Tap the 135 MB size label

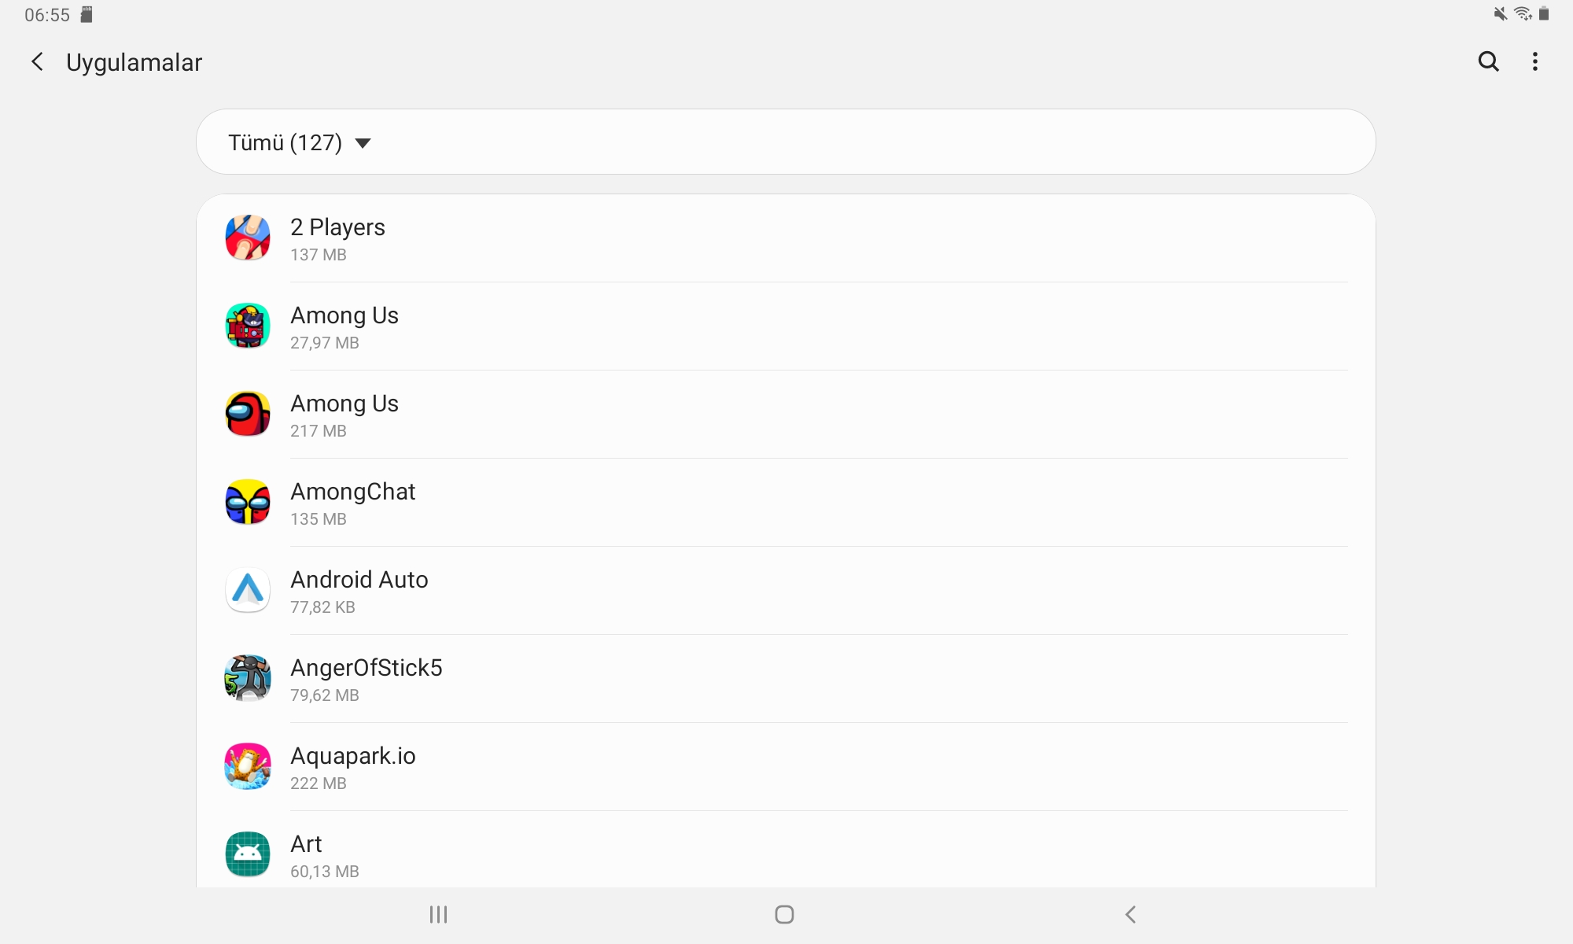[319, 519]
